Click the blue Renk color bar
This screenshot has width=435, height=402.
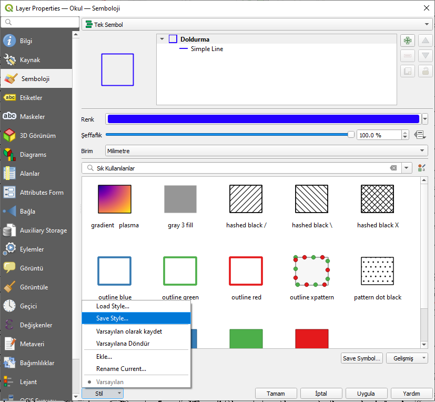pos(264,119)
